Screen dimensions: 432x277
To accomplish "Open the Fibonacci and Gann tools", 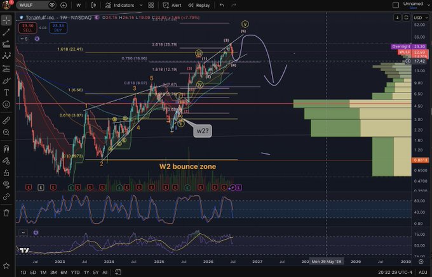I will tap(6, 44).
